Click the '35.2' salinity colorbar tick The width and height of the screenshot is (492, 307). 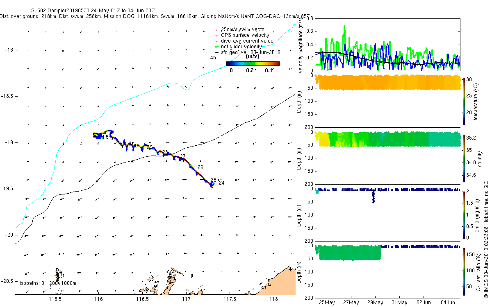coord(470,138)
